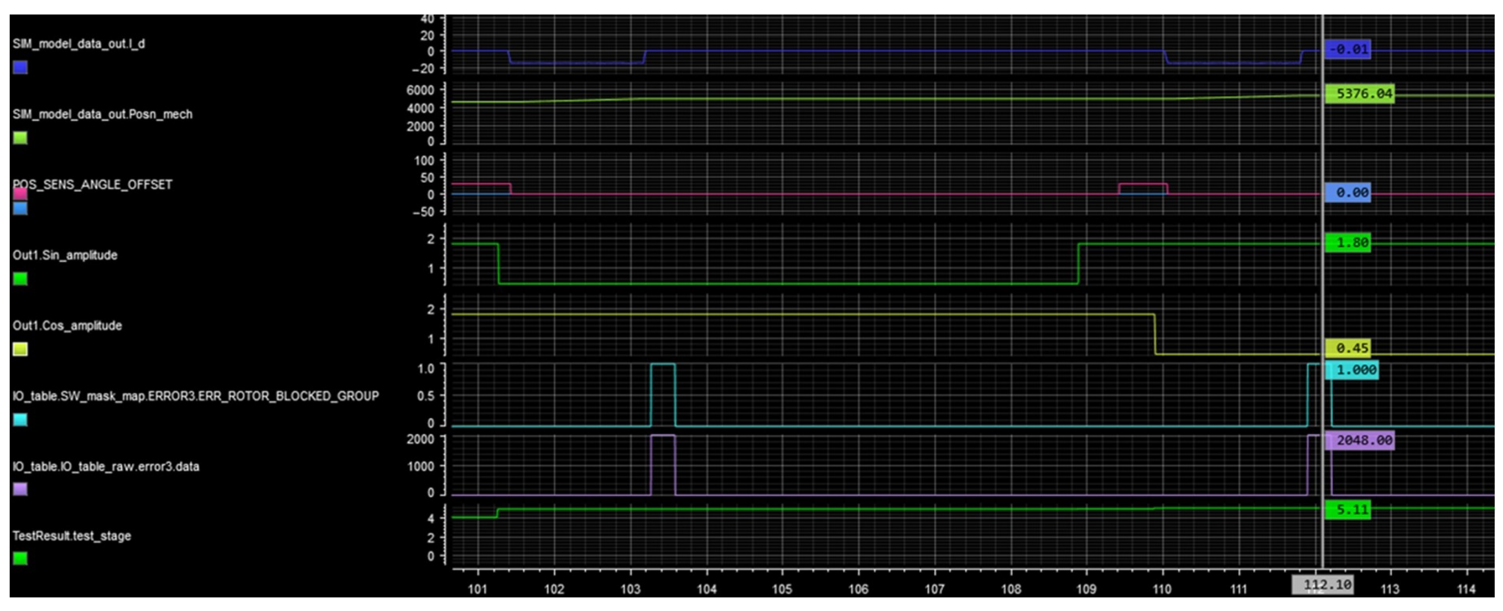Click the purple error3.data color swatch
The height and width of the screenshot is (611, 1503).
[20, 489]
